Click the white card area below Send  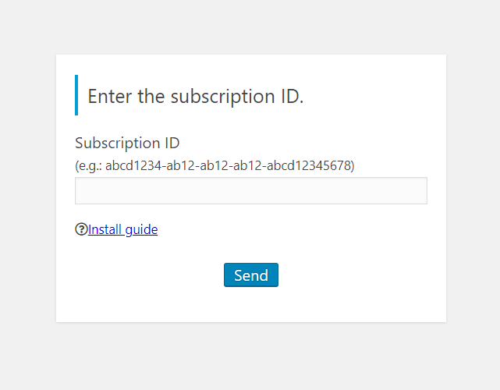pyautogui.click(x=251, y=304)
